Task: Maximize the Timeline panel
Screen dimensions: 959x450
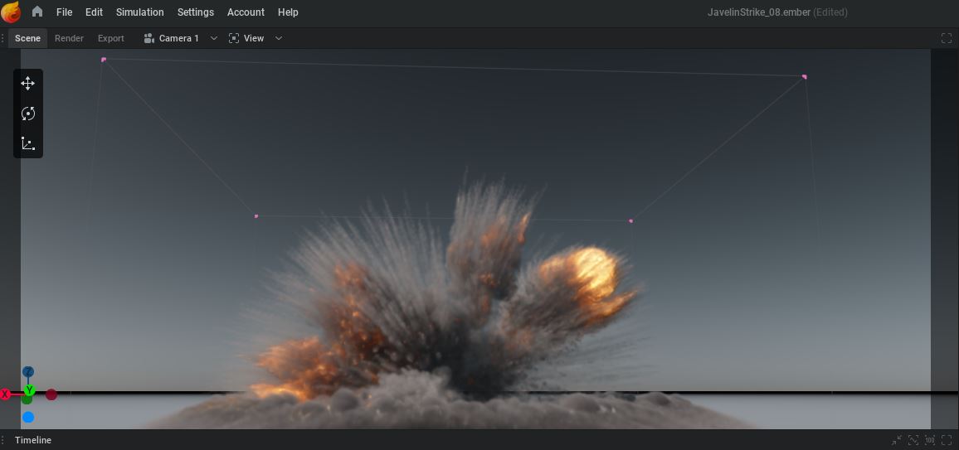Action: point(947,440)
